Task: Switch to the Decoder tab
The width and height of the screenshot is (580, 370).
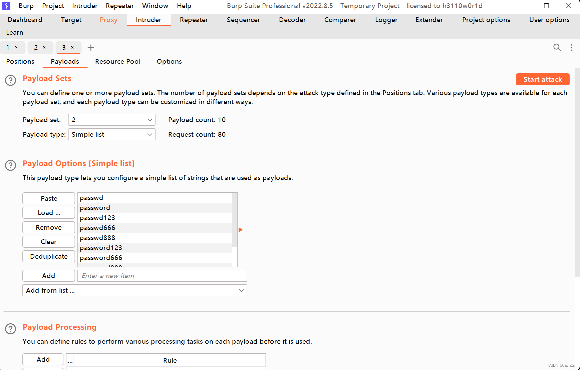Action: pos(292,20)
